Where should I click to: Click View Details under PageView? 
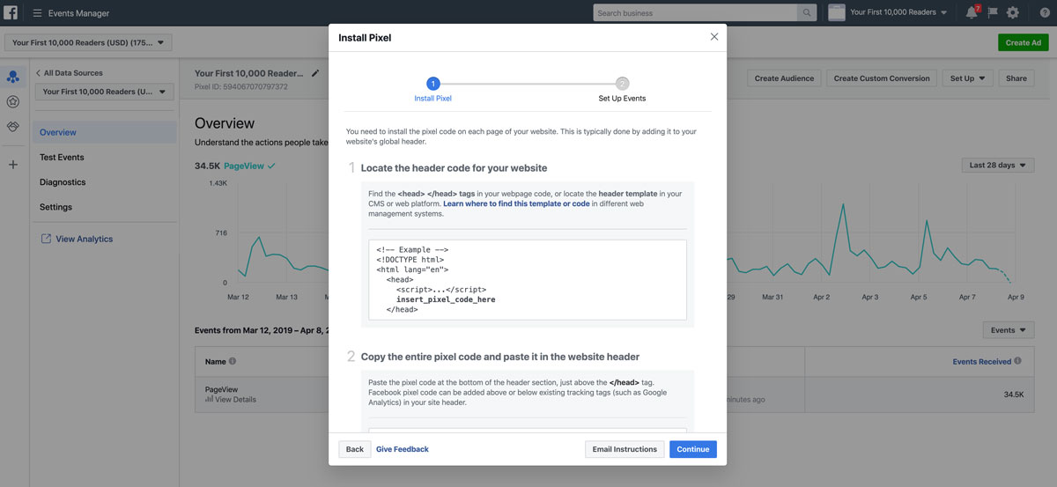click(231, 399)
